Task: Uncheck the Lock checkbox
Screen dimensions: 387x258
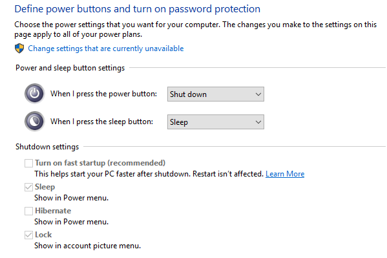Action: [28, 235]
